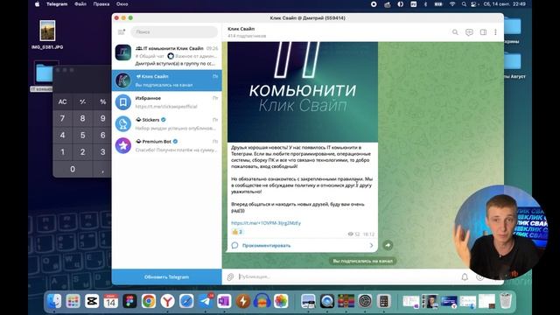Click the Wi-Fi status icon
Image resolution: width=560 pixels, height=315 pixels.
pyautogui.click(x=452, y=4)
